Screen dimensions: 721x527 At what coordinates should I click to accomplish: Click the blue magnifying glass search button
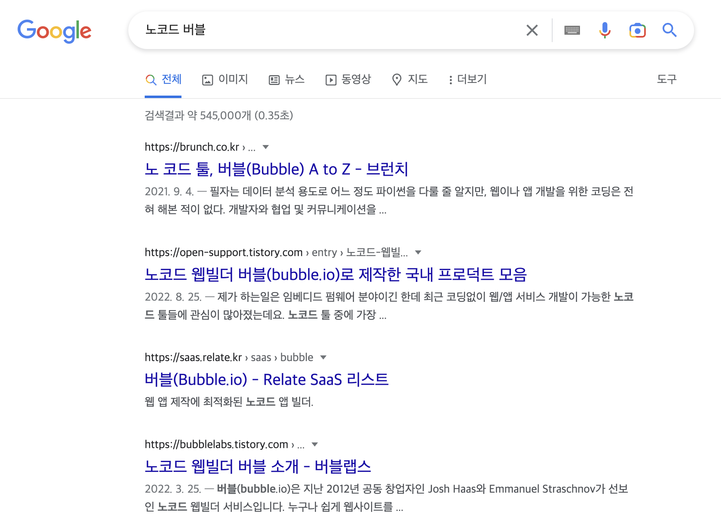(669, 30)
